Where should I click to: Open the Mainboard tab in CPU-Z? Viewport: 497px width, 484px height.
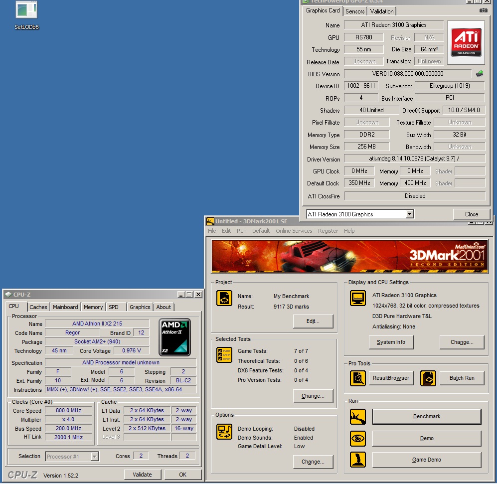click(65, 307)
